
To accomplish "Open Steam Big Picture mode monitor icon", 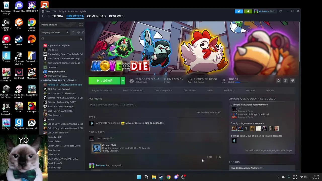I will pos(281,11).
